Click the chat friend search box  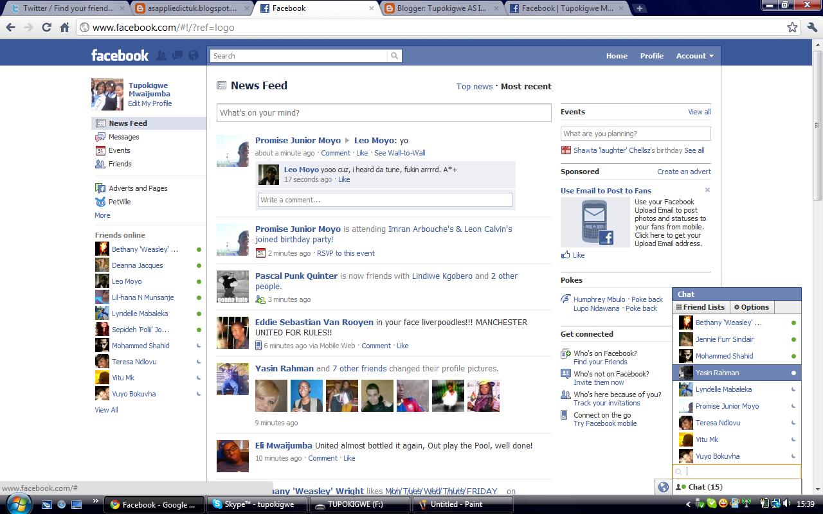click(x=737, y=472)
